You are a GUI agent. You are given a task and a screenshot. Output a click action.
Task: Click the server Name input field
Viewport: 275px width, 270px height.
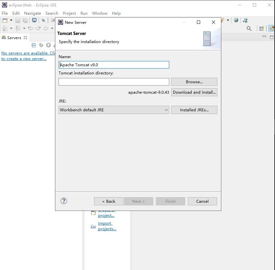pos(114,65)
